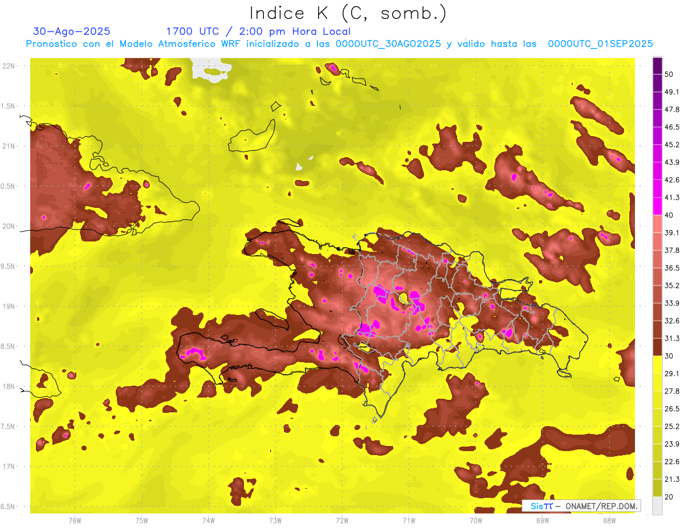Click the "41.3" color scale value

[x=672, y=198]
